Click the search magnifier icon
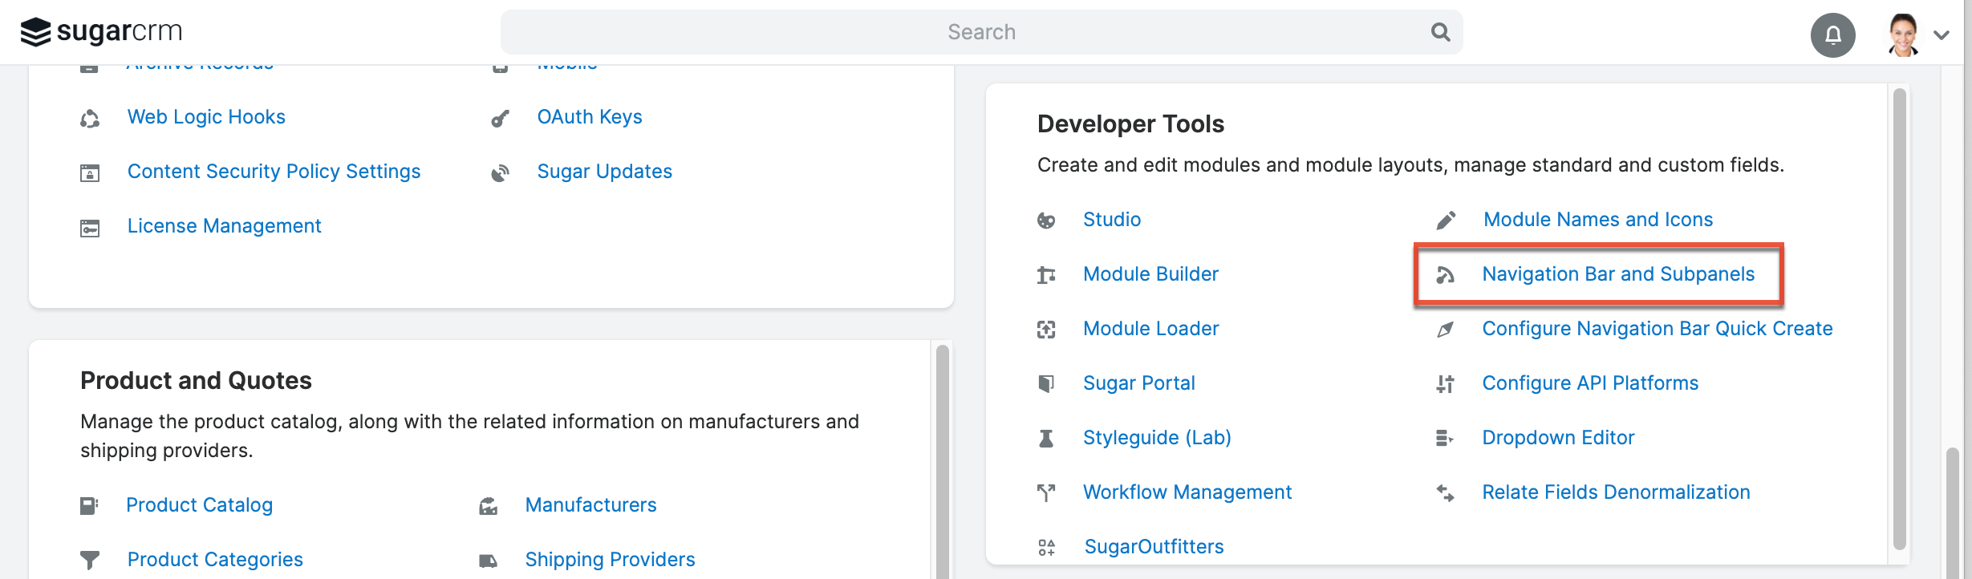 [1441, 32]
